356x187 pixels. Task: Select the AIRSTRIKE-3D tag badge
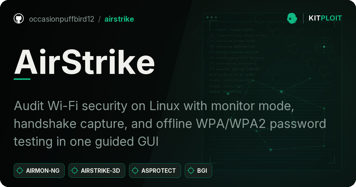[x=97, y=171]
